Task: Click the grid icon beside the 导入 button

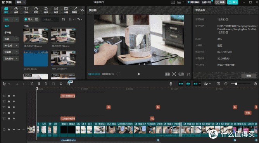Action: point(37,19)
